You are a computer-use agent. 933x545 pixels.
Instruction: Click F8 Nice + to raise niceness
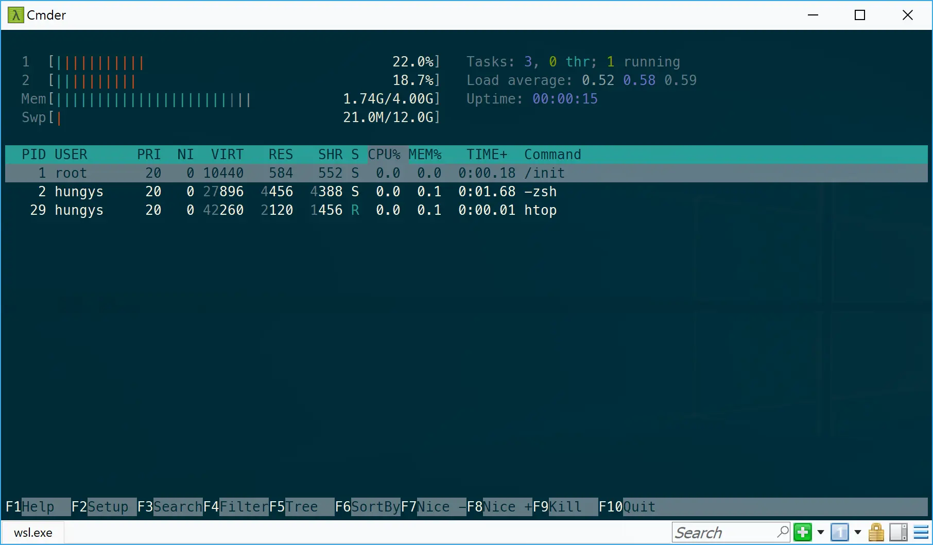tap(499, 507)
